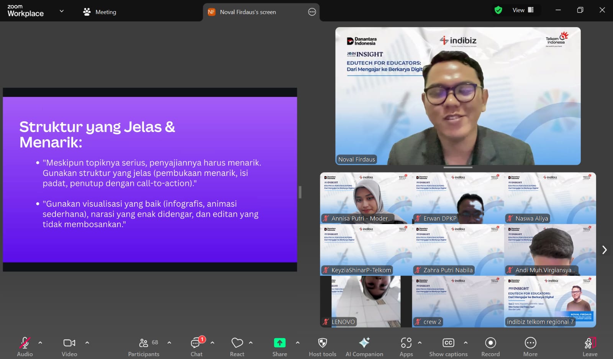Click Leave to exit the meeting
The height and width of the screenshot is (359, 613).
[x=590, y=347]
